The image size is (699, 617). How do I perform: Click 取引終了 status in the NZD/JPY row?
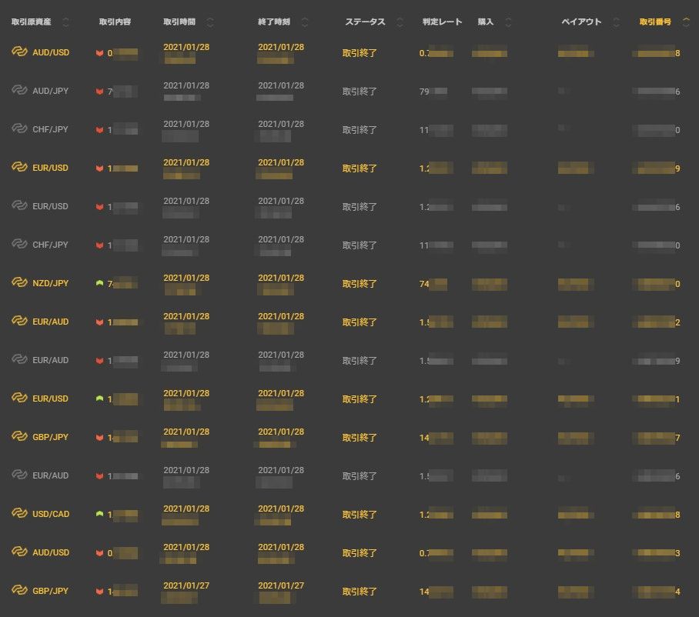pyautogui.click(x=360, y=284)
